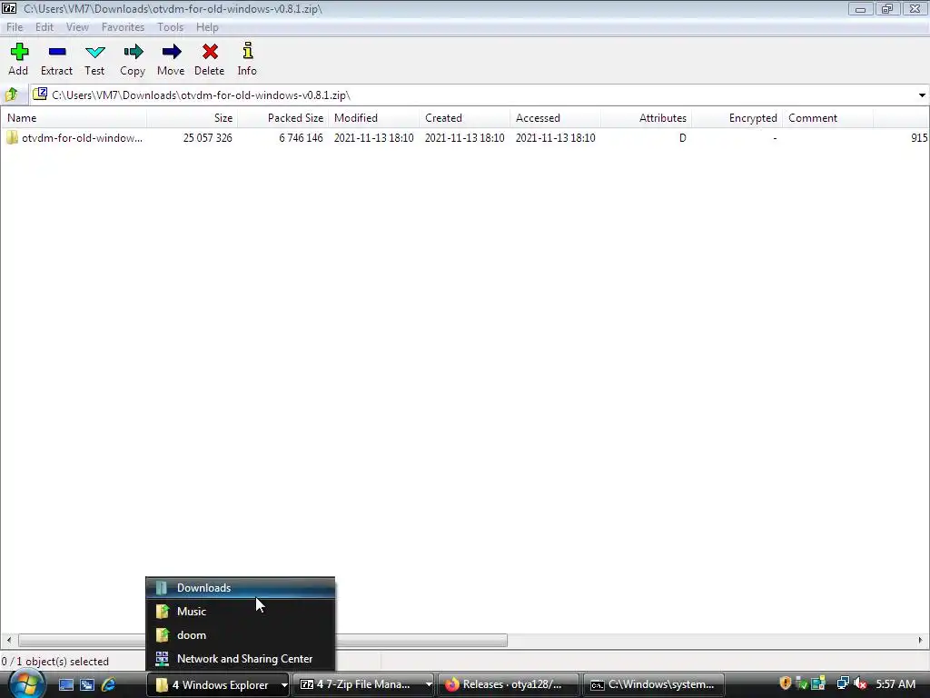Switch to the C:\Windows\system command prompt
This screenshot has width=930, height=698.
point(654,684)
